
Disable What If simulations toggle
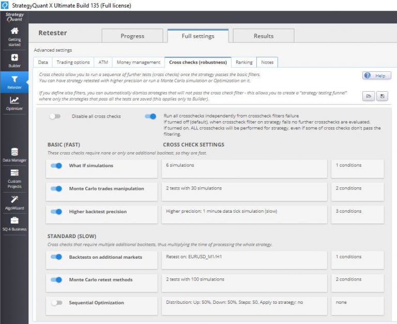56,166
